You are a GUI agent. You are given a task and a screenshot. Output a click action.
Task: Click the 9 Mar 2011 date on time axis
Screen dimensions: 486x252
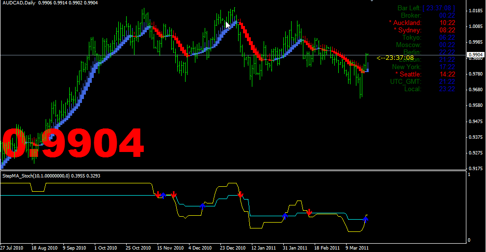[x=356, y=248]
